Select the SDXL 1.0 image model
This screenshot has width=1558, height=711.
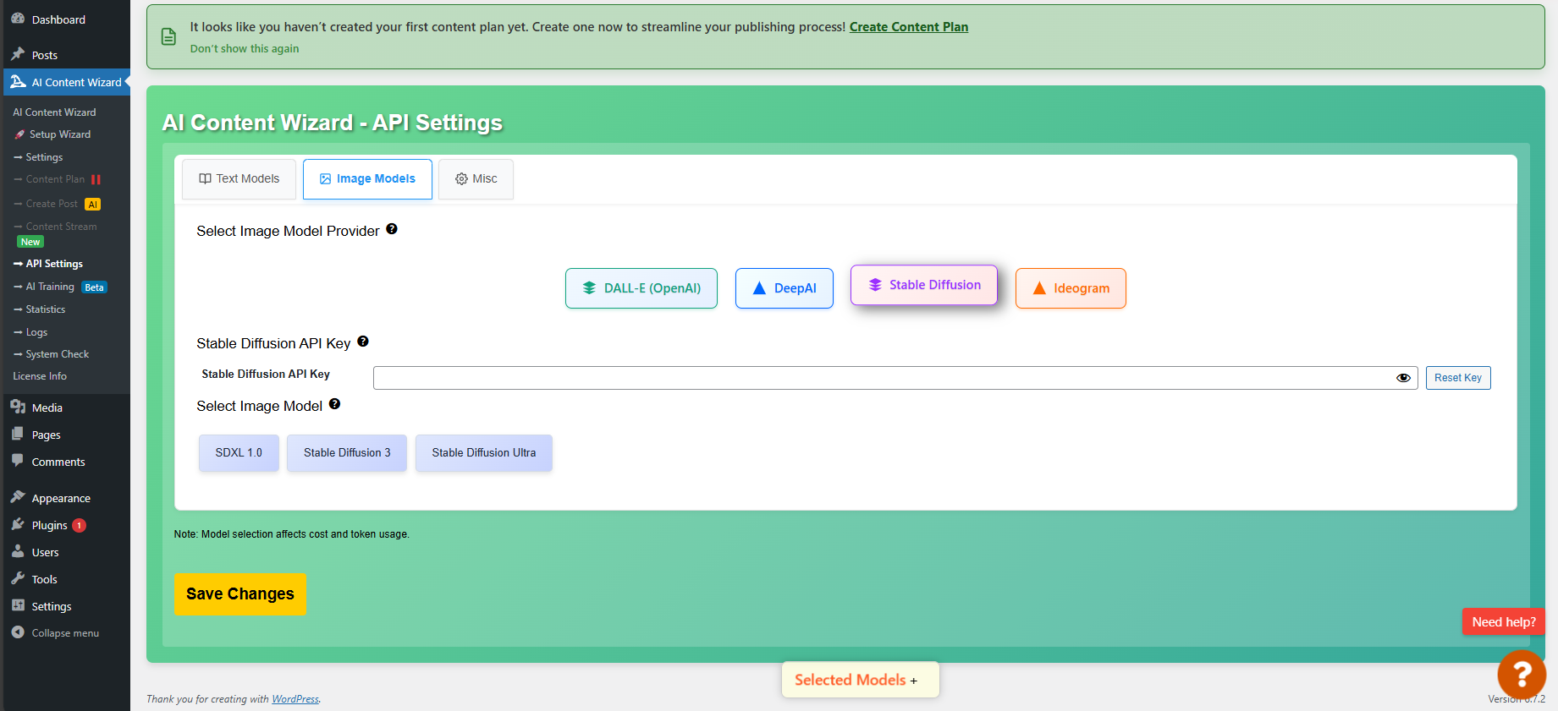click(239, 453)
